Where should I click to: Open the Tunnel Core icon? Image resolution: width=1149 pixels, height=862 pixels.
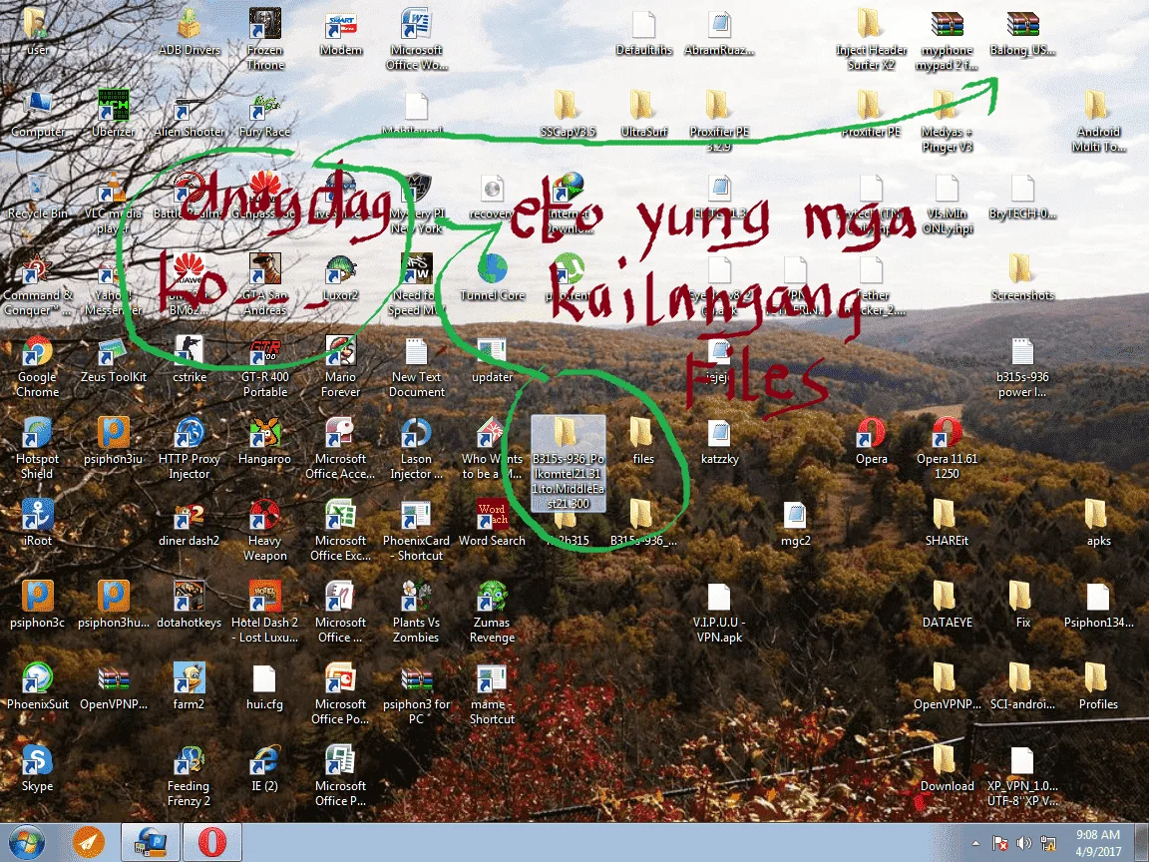pos(492,277)
